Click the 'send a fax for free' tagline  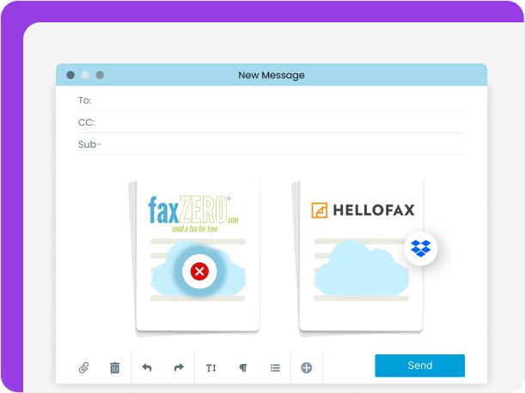(x=194, y=229)
